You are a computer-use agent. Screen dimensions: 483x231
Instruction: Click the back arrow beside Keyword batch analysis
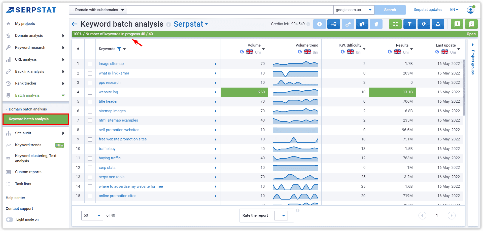pos(75,24)
